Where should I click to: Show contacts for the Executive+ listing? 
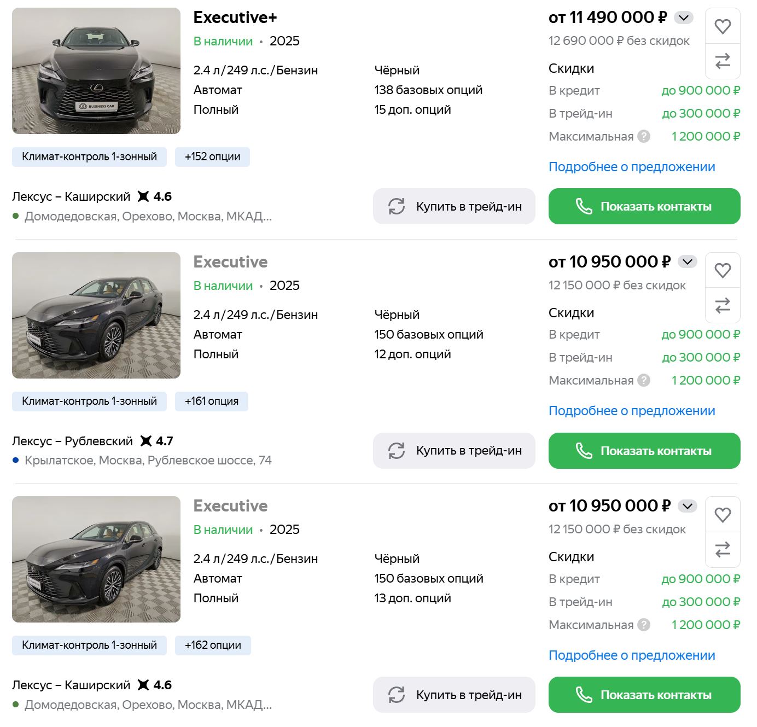[x=644, y=206]
